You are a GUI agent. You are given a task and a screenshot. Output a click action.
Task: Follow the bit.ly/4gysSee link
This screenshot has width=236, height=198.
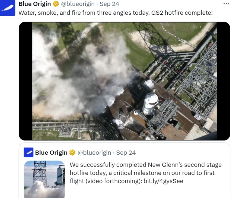[163, 181]
